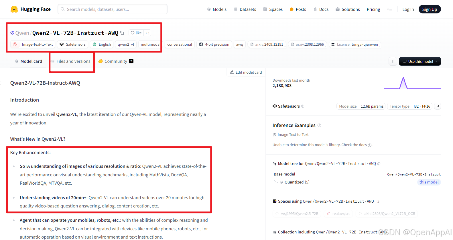Click the this model badge
Viewport: 453px width, 240px height.
pyautogui.click(x=429, y=182)
